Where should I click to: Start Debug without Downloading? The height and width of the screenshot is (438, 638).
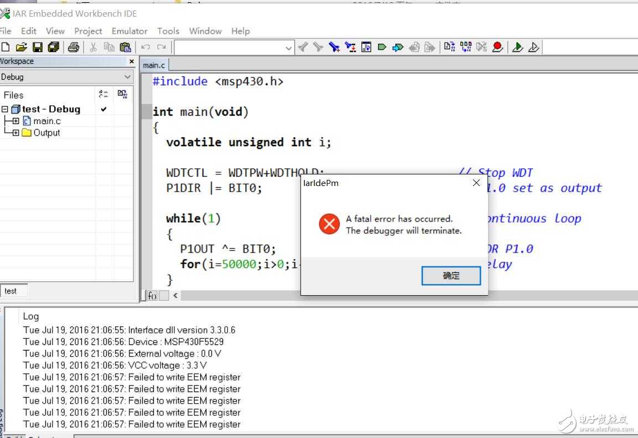(x=533, y=47)
